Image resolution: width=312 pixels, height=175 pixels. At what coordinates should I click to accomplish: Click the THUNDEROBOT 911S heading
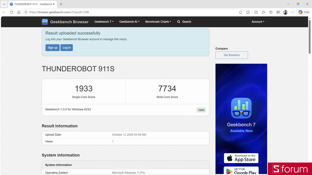[78, 69]
